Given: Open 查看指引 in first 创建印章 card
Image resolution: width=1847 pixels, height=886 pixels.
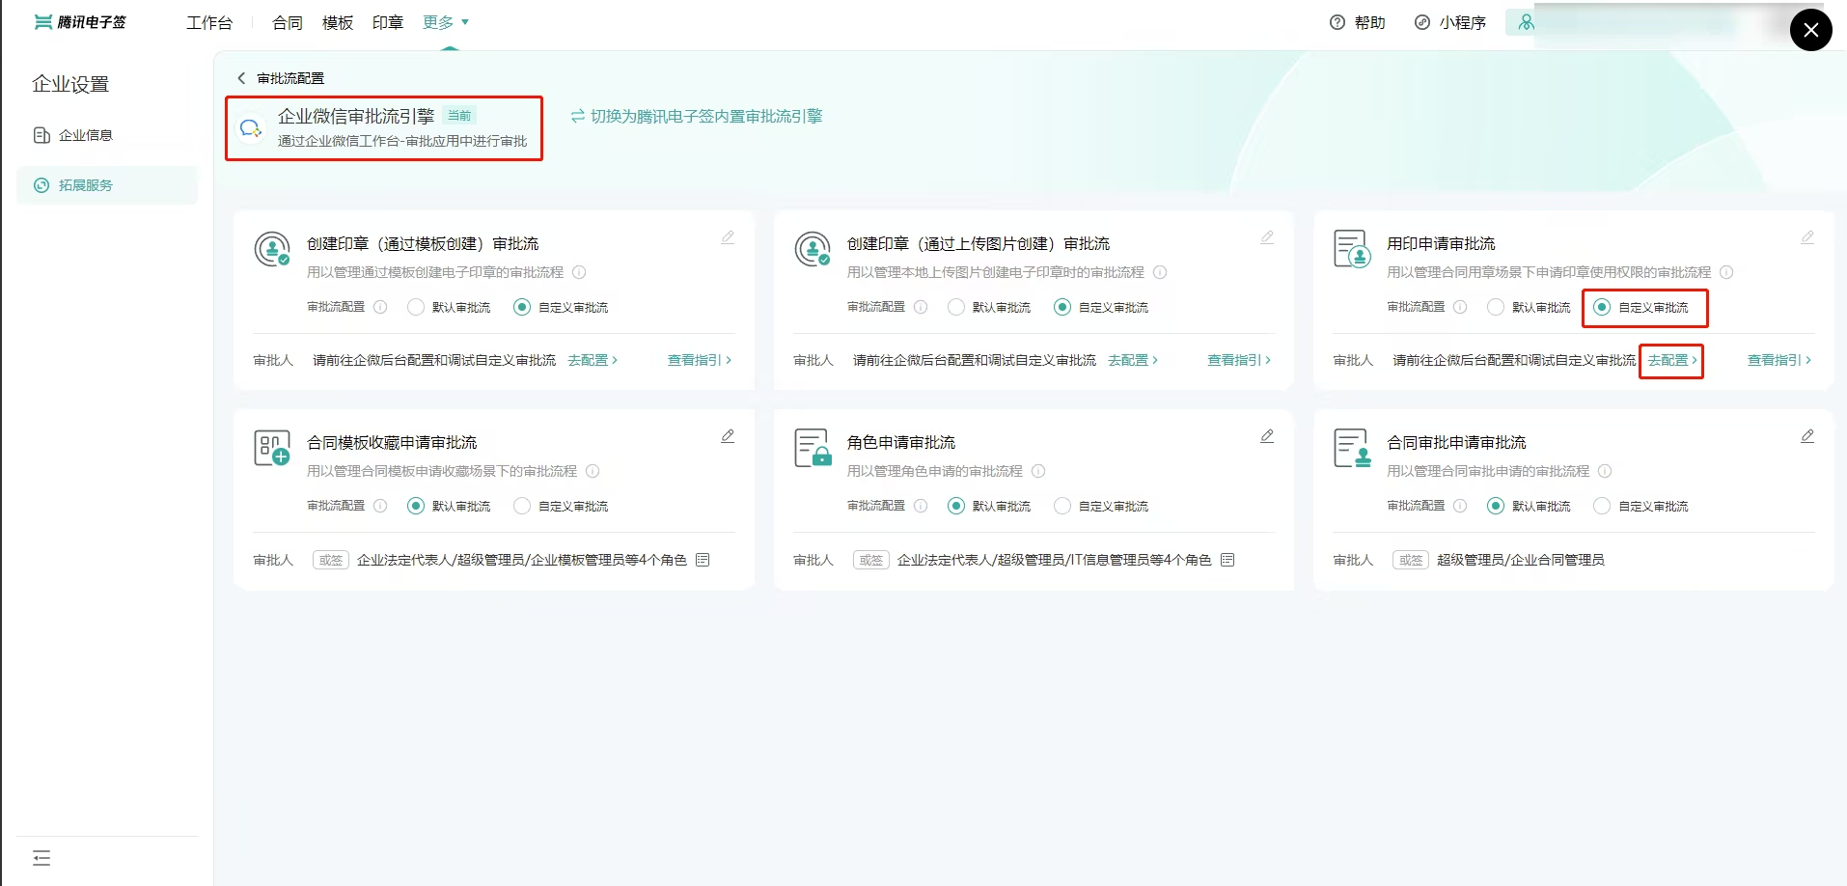Looking at the screenshot, I should (700, 360).
